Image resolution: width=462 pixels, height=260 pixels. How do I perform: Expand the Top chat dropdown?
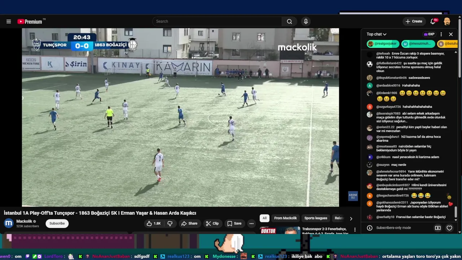(376, 34)
